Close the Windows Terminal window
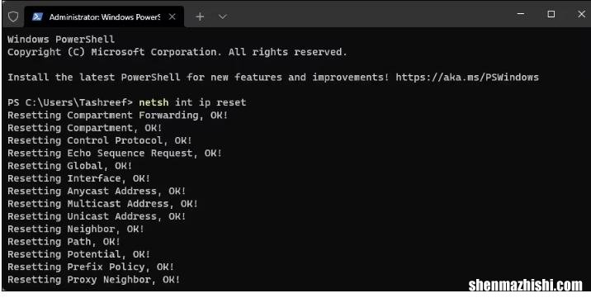 582,14
